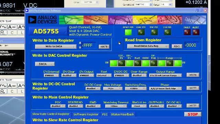Click the red STOP button
The height and width of the screenshot is (124, 220).
click(x=192, y=114)
